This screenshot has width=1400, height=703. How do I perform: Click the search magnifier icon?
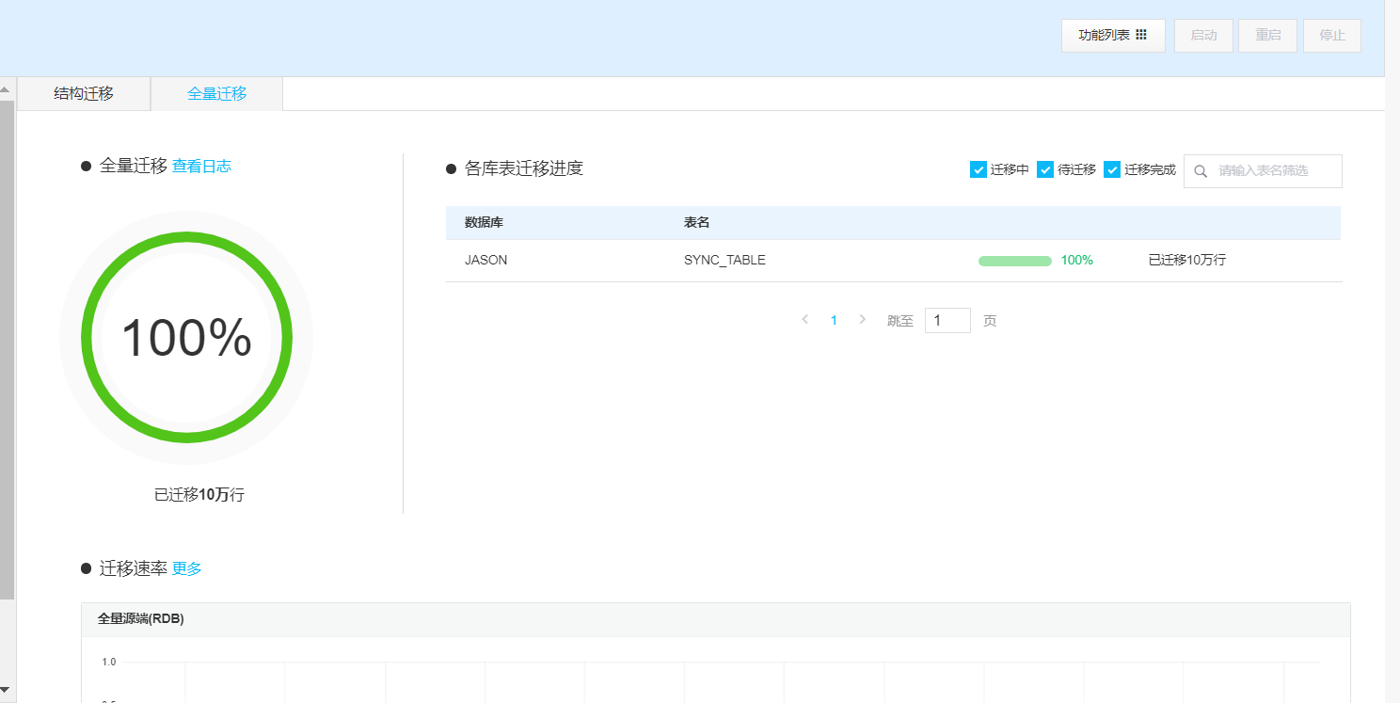[1201, 171]
